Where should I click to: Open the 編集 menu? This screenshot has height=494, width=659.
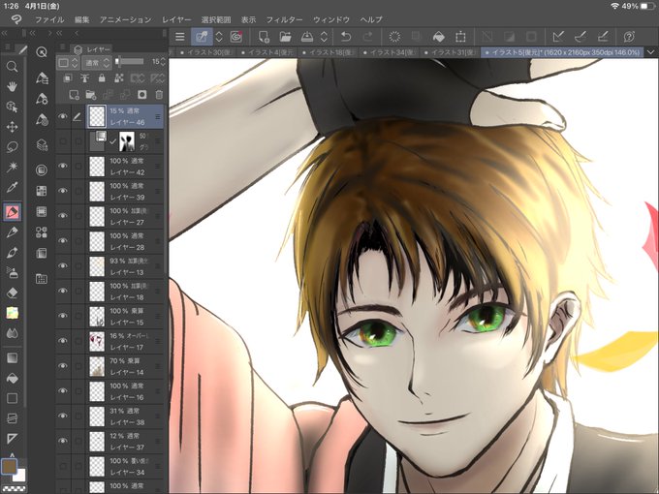(82, 19)
